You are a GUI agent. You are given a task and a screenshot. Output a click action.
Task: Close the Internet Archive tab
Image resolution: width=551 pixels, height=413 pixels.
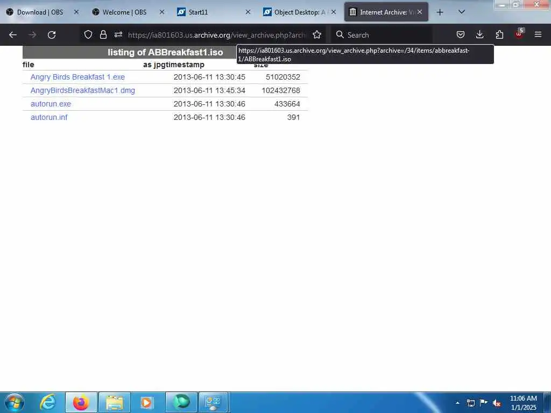(420, 12)
